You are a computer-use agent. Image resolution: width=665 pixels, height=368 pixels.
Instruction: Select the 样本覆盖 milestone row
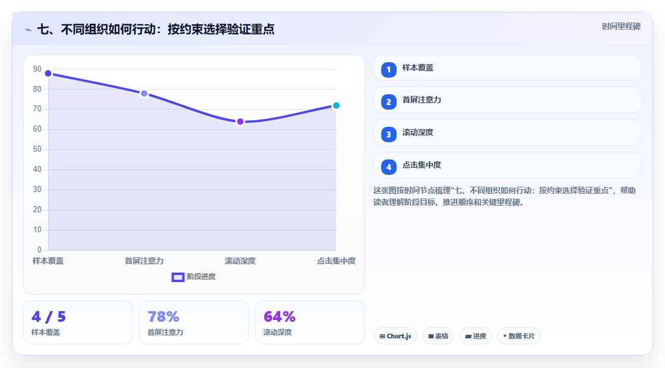(x=507, y=68)
